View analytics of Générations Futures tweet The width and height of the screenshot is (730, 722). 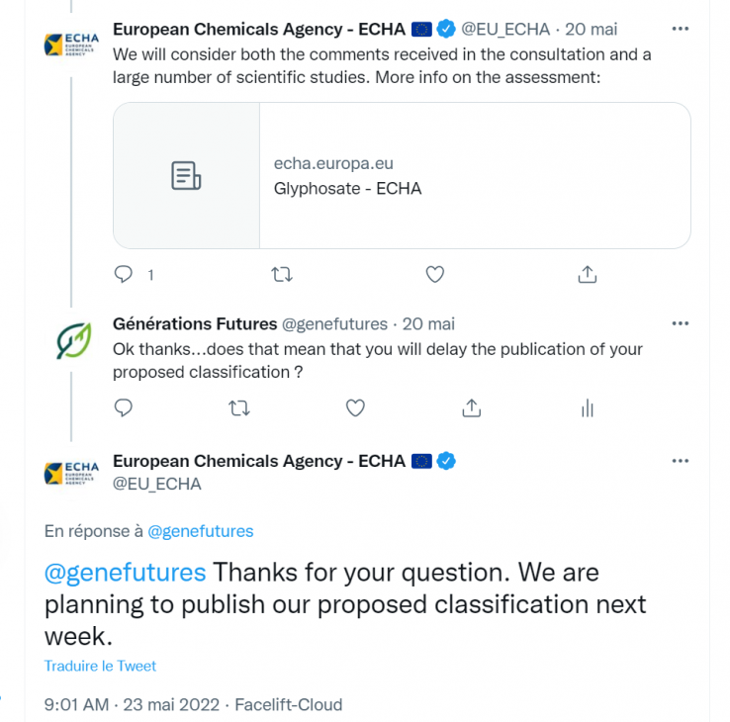588,408
